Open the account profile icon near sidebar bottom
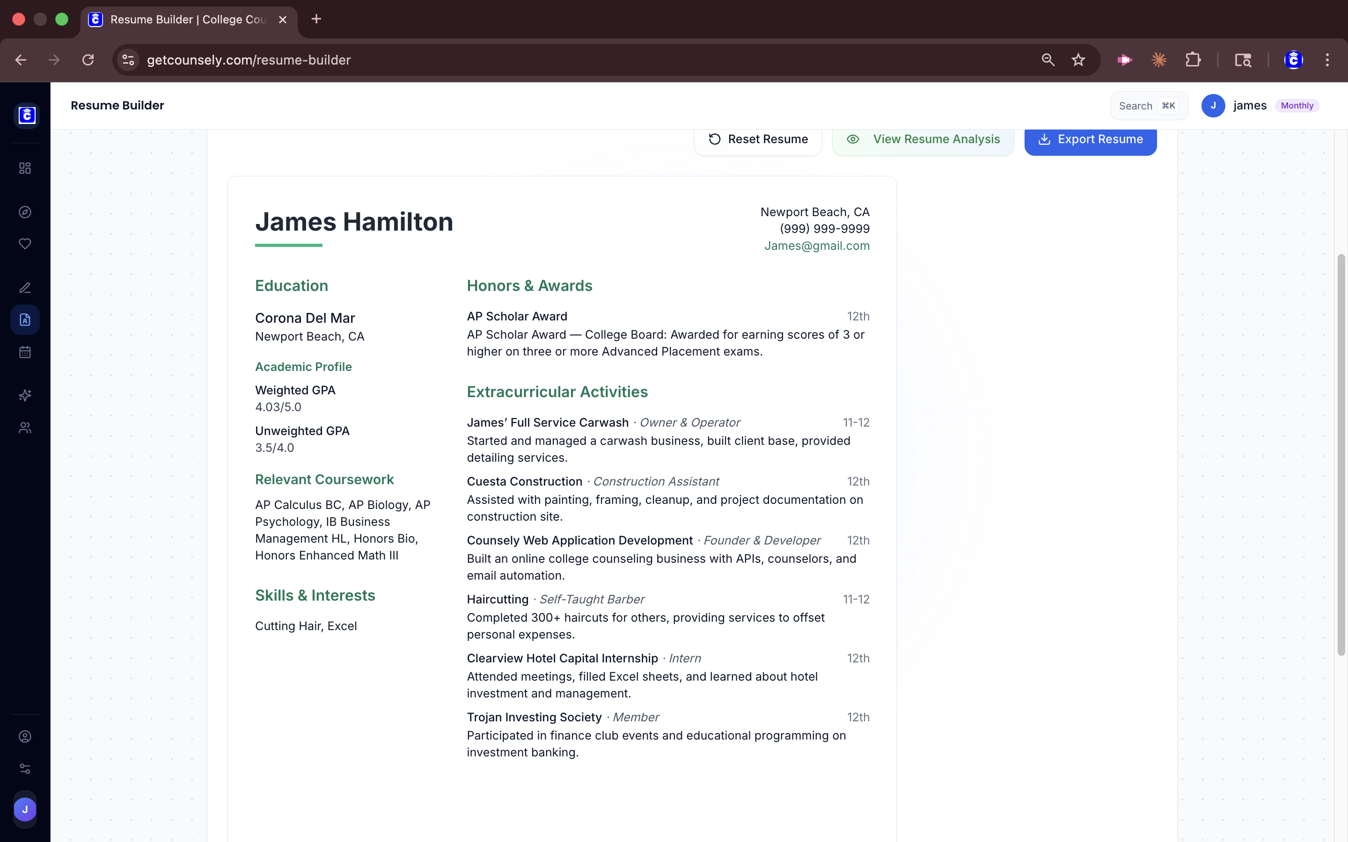This screenshot has width=1348, height=842. [x=25, y=736]
